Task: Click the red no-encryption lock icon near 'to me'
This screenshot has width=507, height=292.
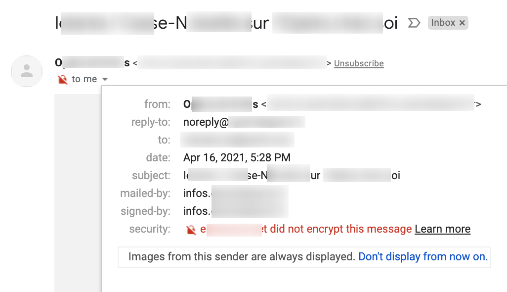Action: coord(62,79)
